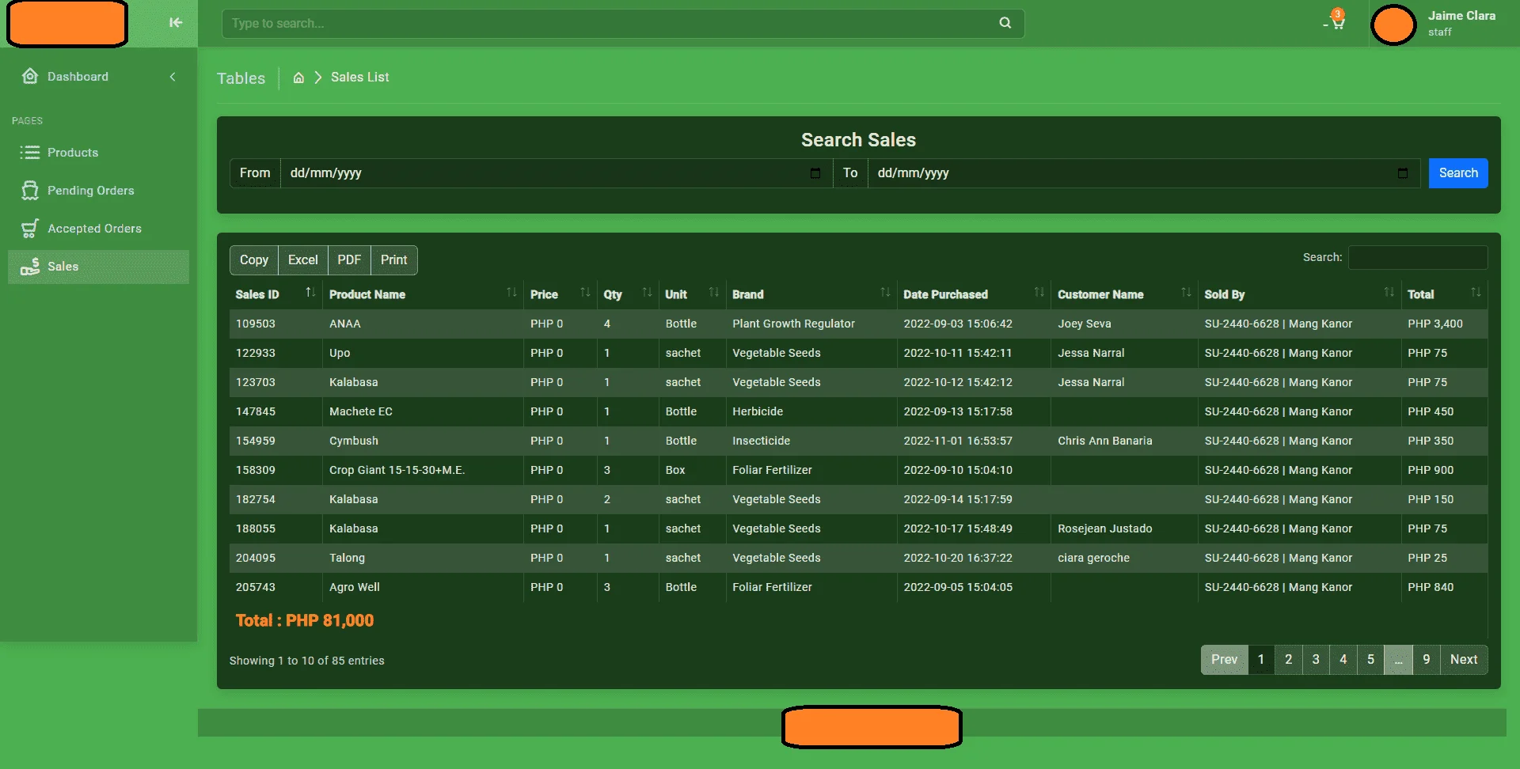Export the table as PDF
This screenshot has width=1520, height=769.
(x=349, y=260)
